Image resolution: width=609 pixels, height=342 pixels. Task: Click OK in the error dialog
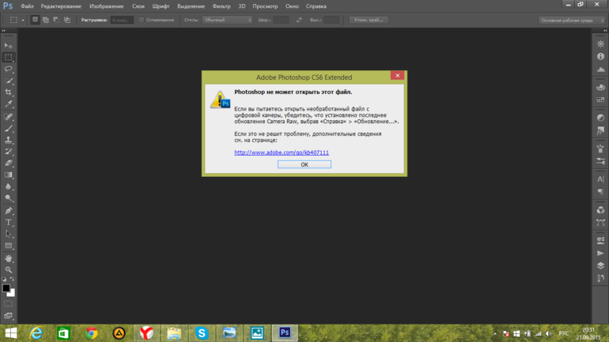(x=304, y=164)
